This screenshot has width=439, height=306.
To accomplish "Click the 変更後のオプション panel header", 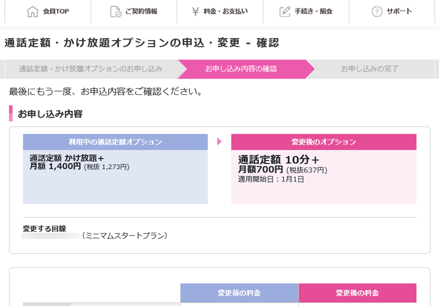I will (324, 142).
